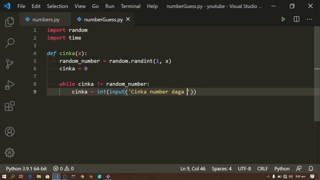Click 'random.randint(1, x)' in line 5
The width and height of the screenshot is (320, 180).
[x=140, y=61]
